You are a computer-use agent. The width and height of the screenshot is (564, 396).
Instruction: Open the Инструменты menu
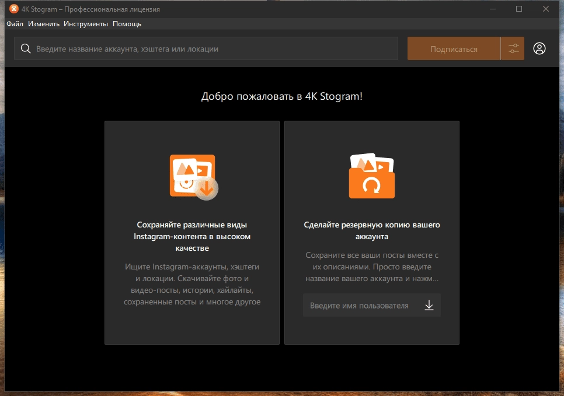coord(86,24)
